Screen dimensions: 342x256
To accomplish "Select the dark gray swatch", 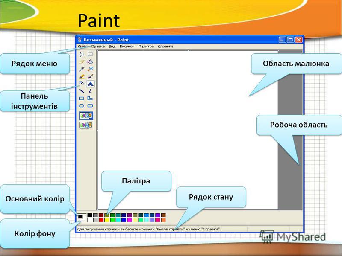I will point(95,215).
